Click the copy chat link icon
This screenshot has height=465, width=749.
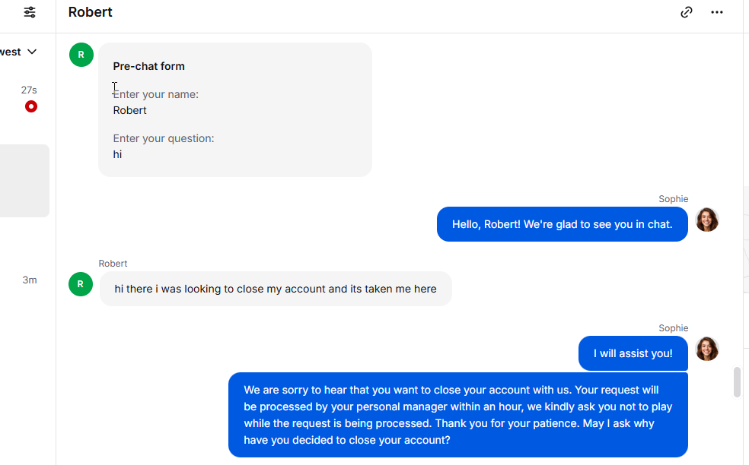pos(687,12)
